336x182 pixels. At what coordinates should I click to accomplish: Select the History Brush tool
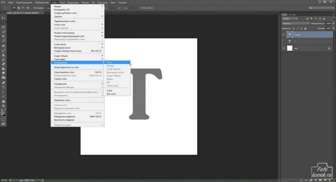3,60
